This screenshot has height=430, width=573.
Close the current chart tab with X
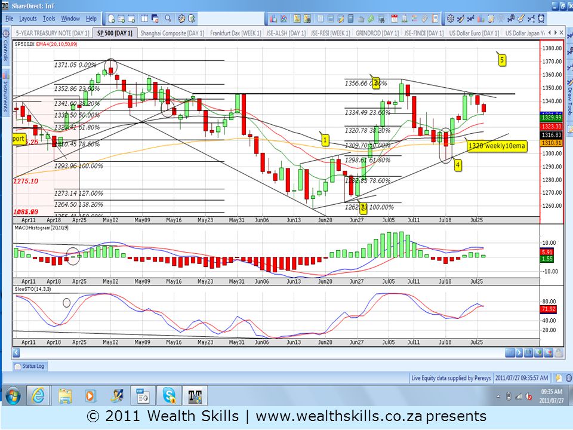click(x=562, y=33)
